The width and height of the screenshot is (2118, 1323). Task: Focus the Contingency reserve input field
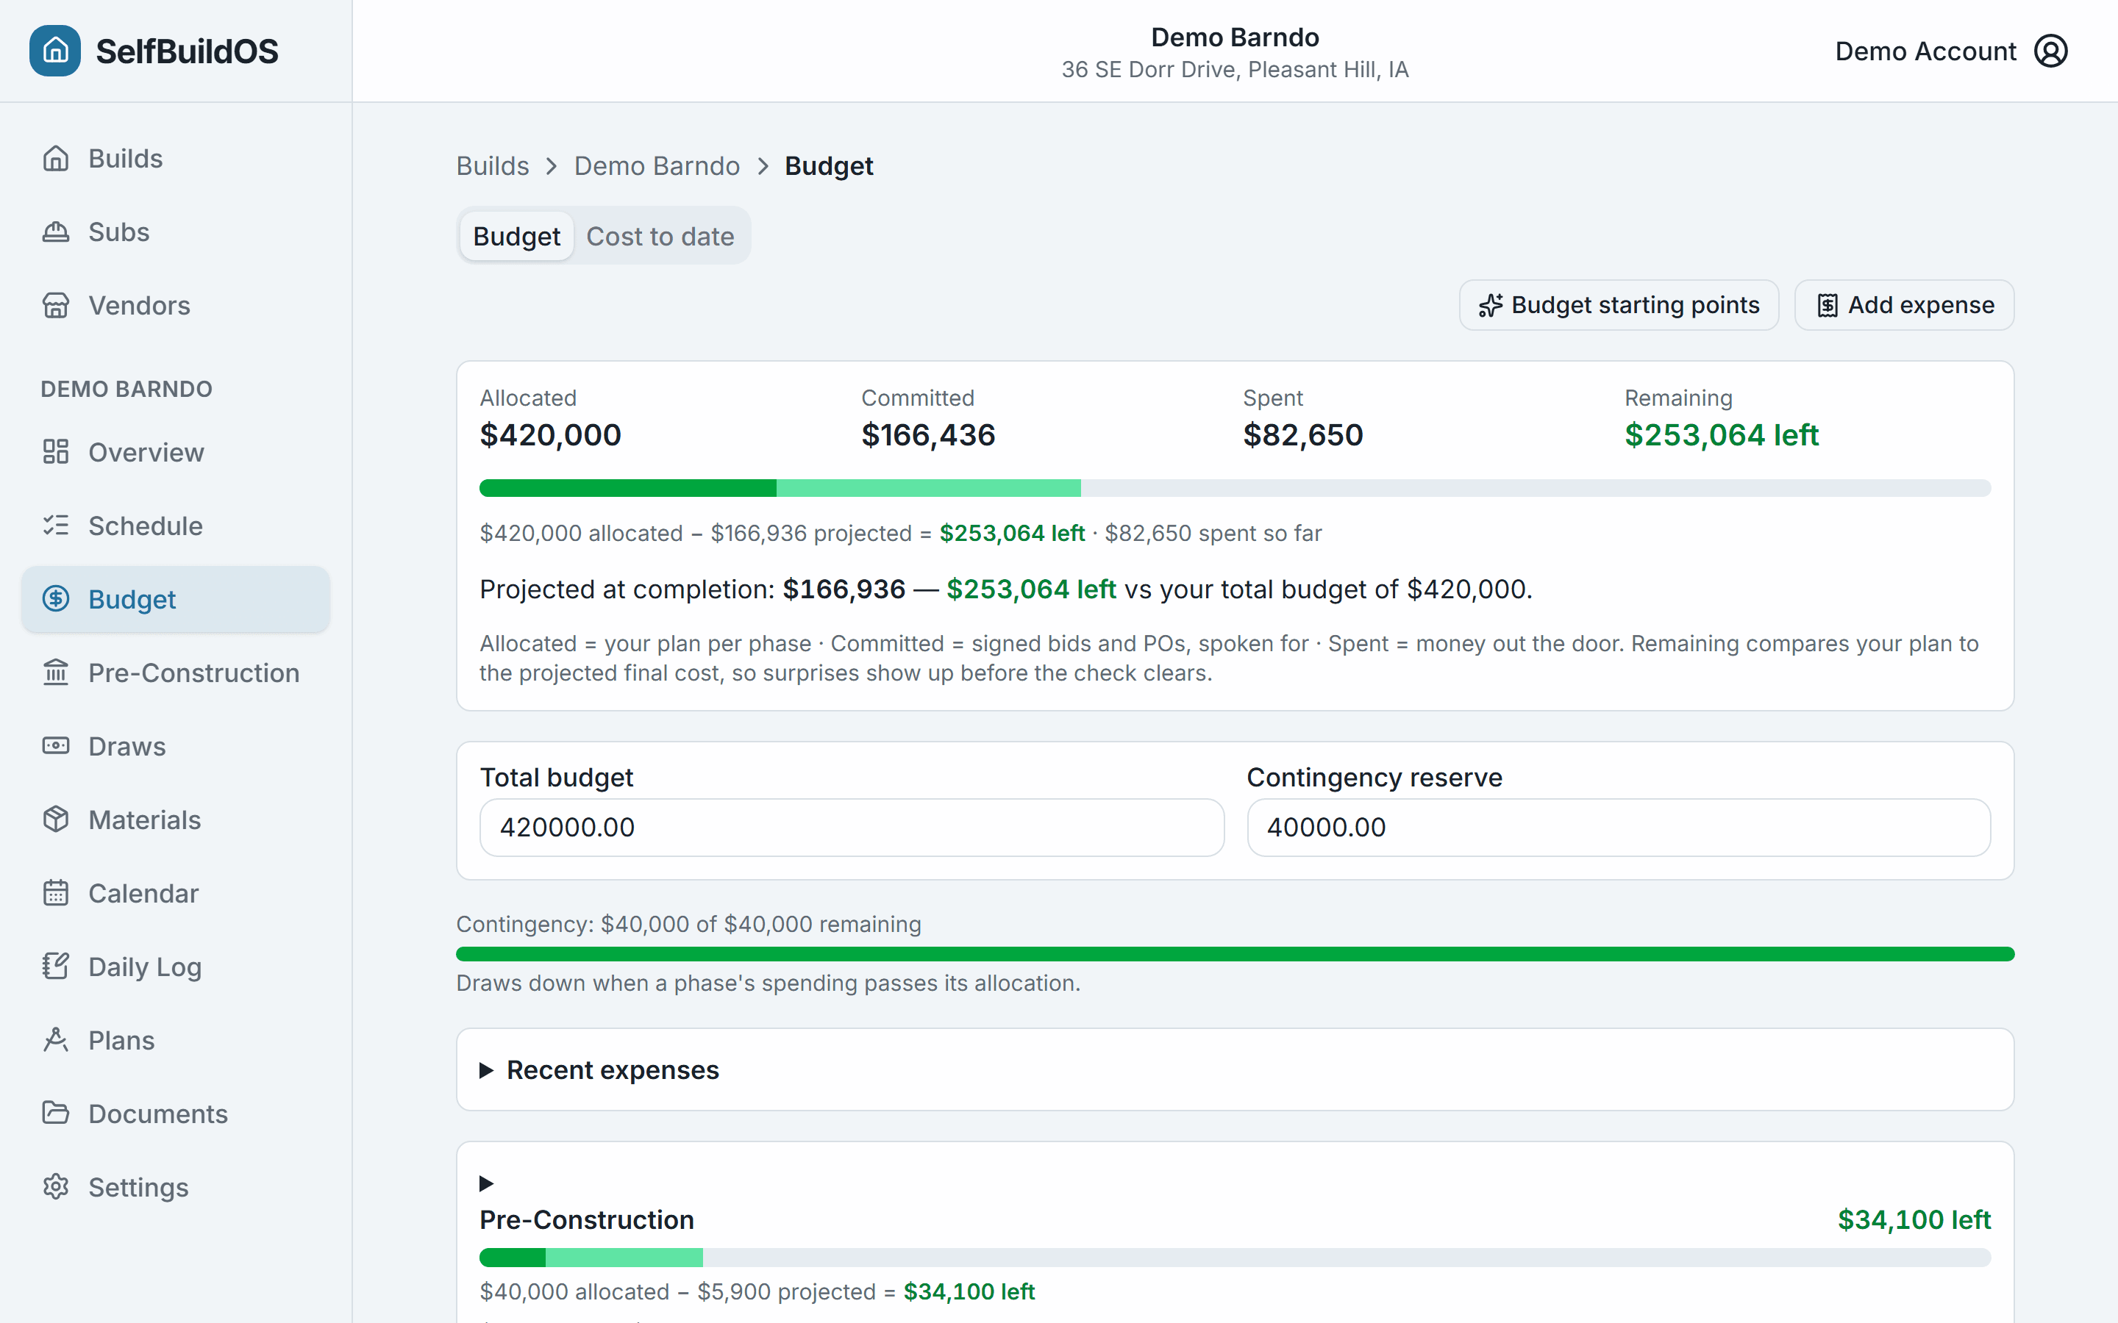pyautogui.click(x=1618, y=827)
